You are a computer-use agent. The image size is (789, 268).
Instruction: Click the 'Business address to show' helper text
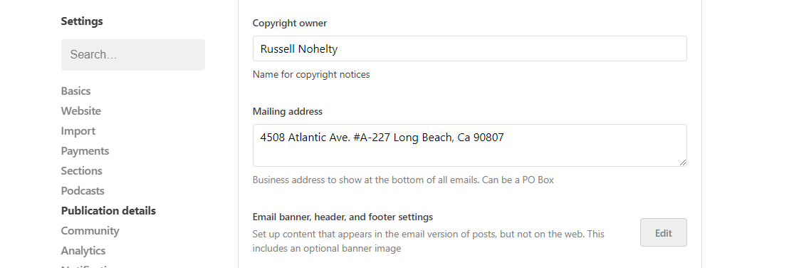point(403,180)
